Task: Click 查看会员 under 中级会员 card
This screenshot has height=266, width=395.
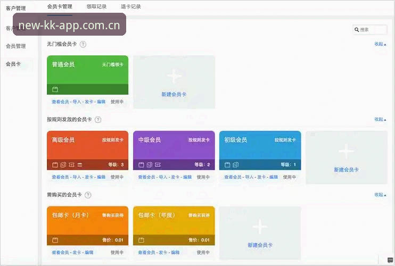Action: tap(146, 177)
